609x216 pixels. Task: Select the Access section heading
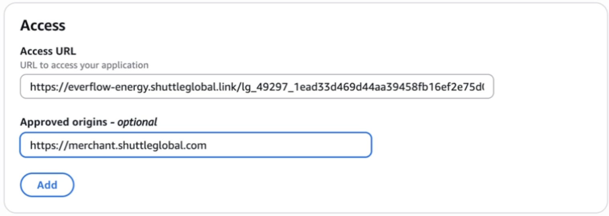pyautogui.click(x=43, y=26)
